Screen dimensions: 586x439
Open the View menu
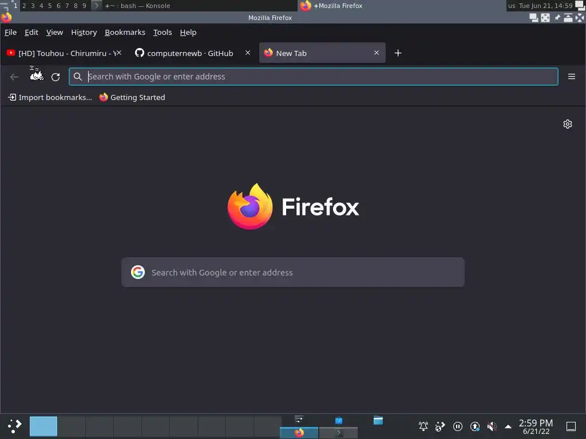pos(54,33)
